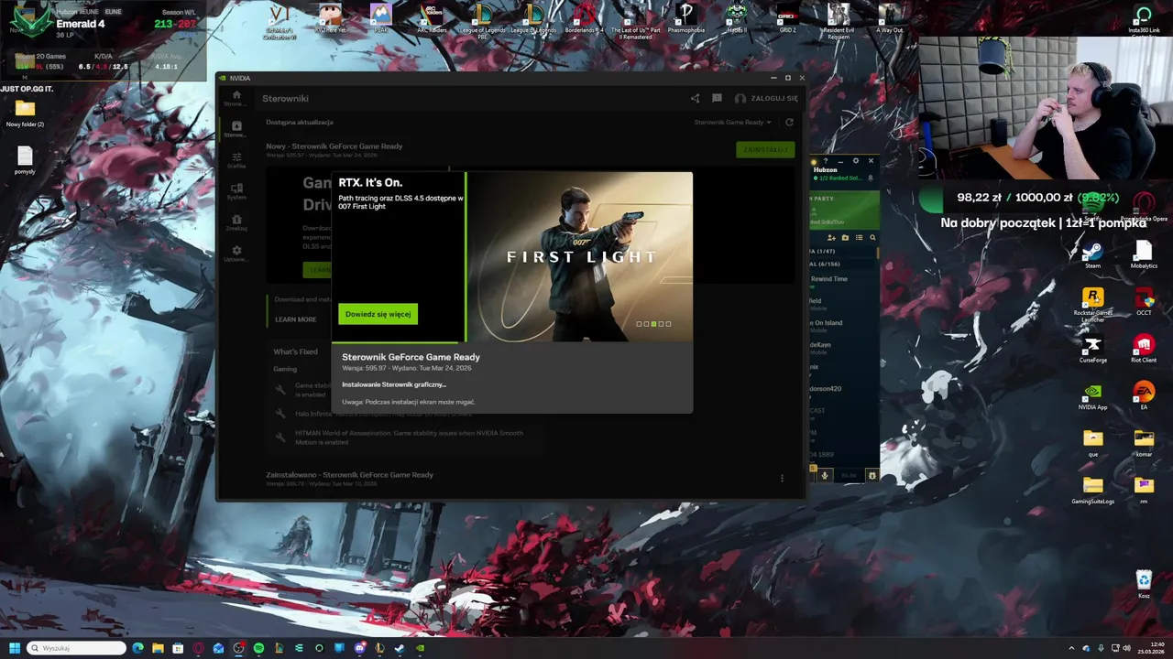Screen dimensions: 1173x659
Task: Open NVIDIA App desktop shortcut
Action: click(x=1092, y=395)
